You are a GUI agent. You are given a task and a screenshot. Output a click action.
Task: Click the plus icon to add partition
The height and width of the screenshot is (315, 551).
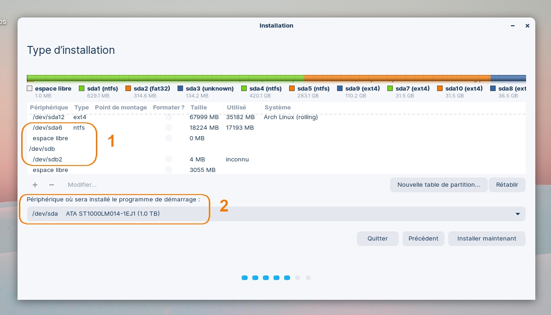35,185
